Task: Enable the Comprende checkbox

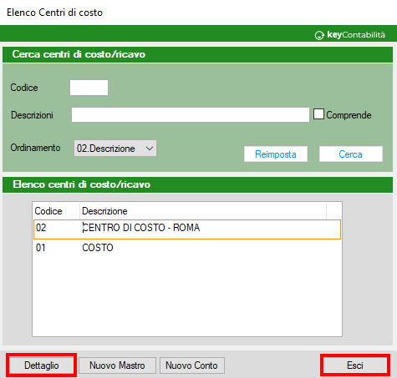Action: click(318, 114)
